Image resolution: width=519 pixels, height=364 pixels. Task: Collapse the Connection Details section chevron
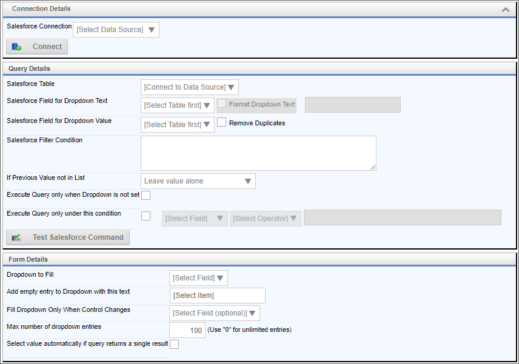pyautogui.click(x=506, y=10)
